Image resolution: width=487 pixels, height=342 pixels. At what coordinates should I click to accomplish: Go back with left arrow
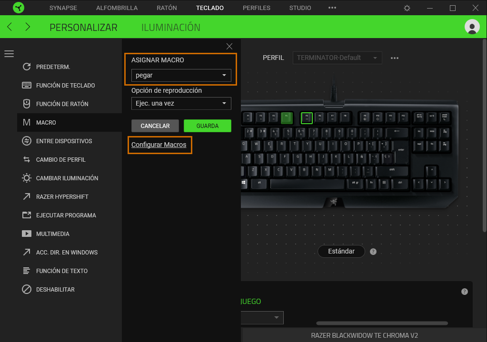[x=10, y=27]
